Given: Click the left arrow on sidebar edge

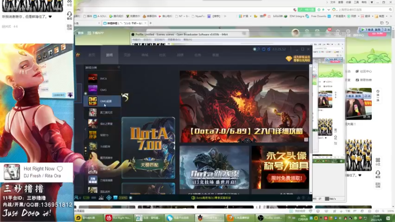Looking at the screenshot, I should click(85, 129).
